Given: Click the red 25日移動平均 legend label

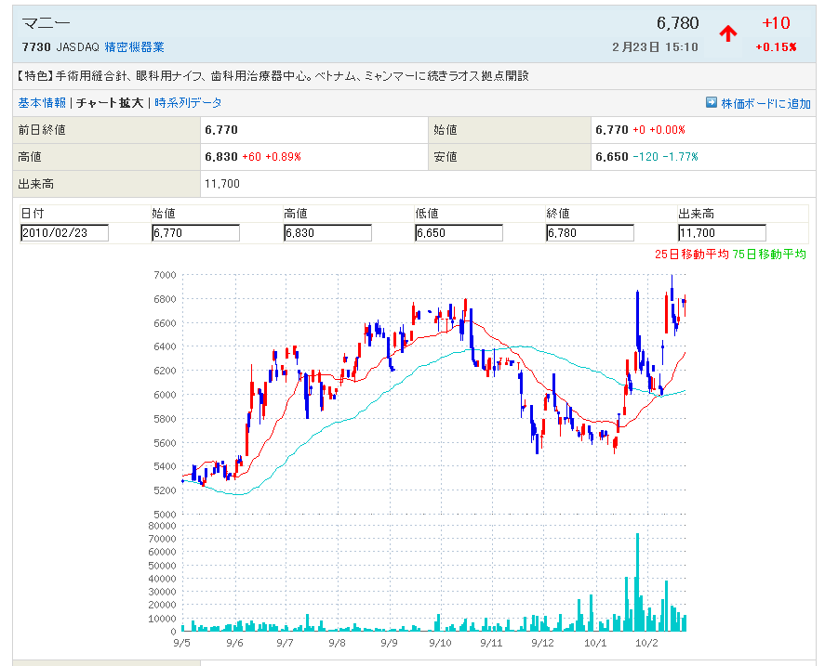Looking at the screenshot, I should click(x=692, y=254).
